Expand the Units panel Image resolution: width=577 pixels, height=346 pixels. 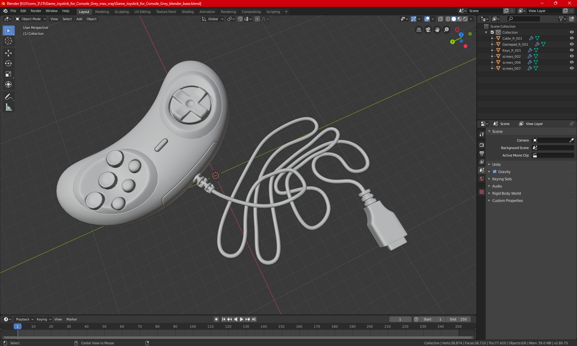[496, 164]
